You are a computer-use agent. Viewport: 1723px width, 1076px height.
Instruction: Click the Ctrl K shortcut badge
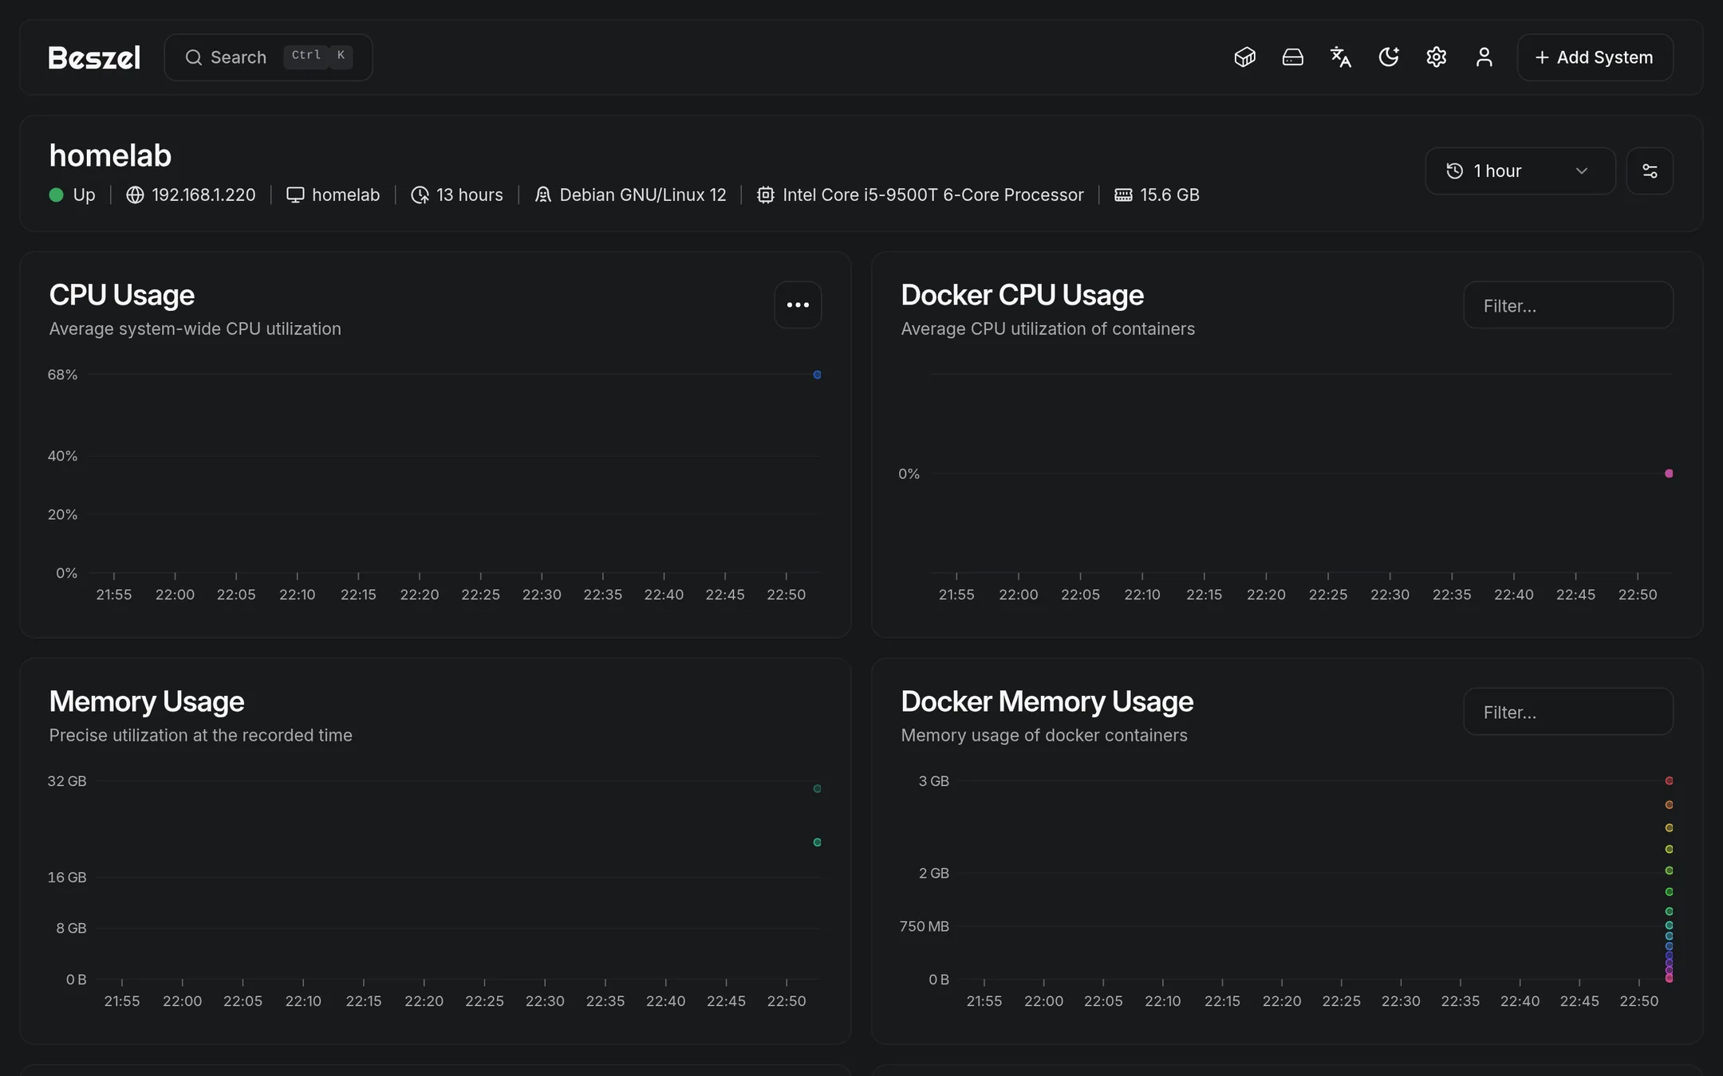(318, 56)
